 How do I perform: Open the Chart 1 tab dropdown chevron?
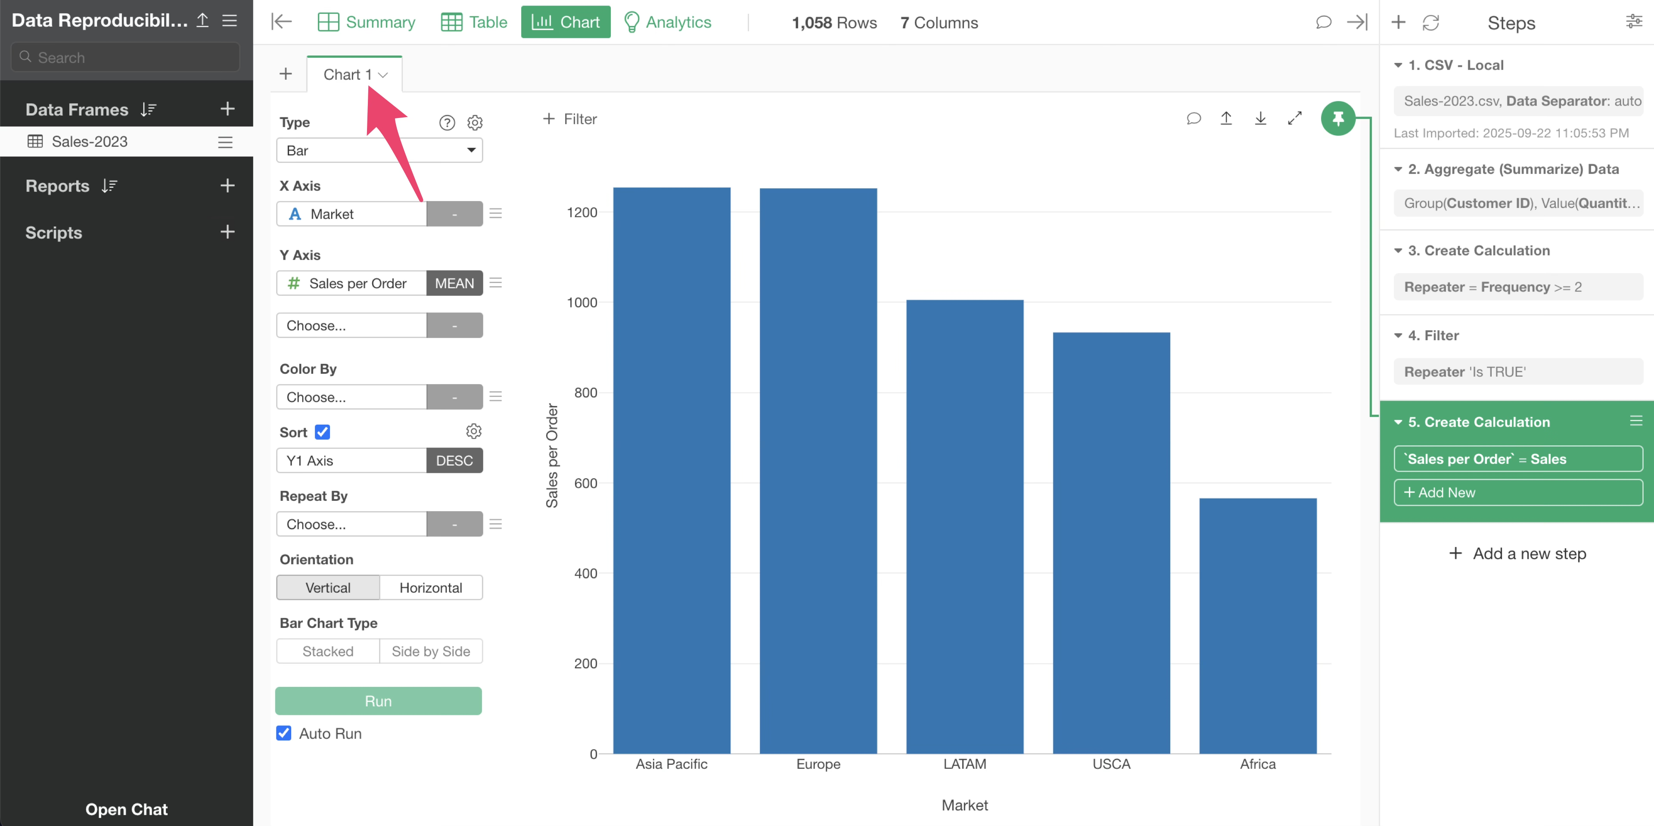tap(383, 75)
